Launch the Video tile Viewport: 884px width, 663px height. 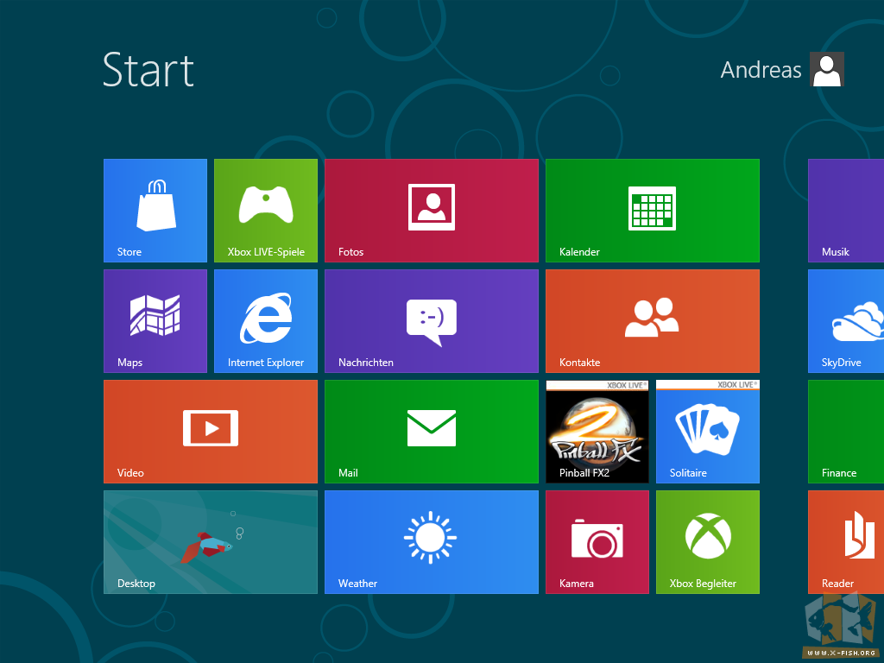tap(211, 432)
